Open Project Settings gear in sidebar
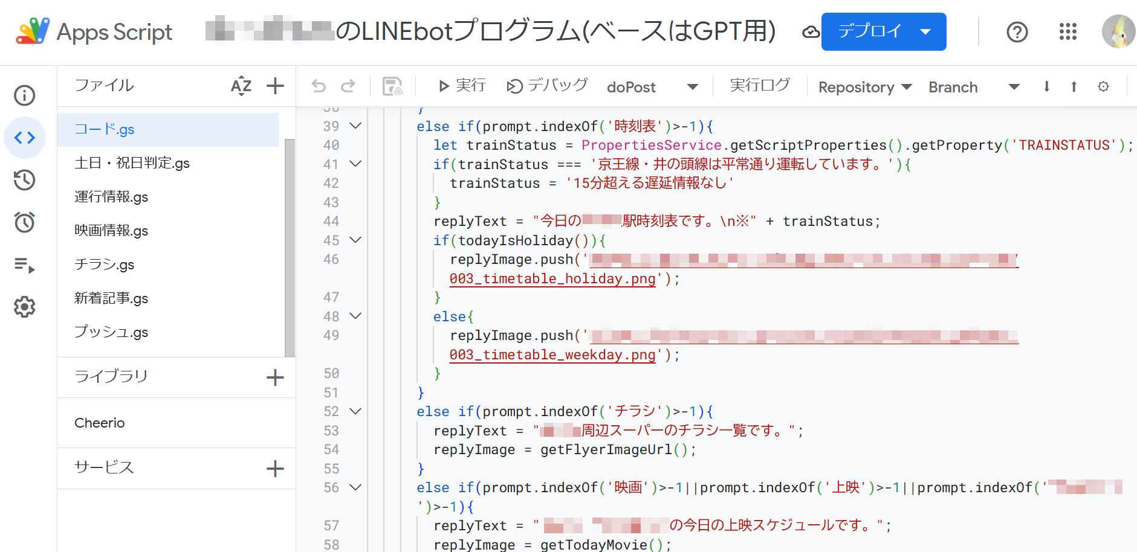 24,307
